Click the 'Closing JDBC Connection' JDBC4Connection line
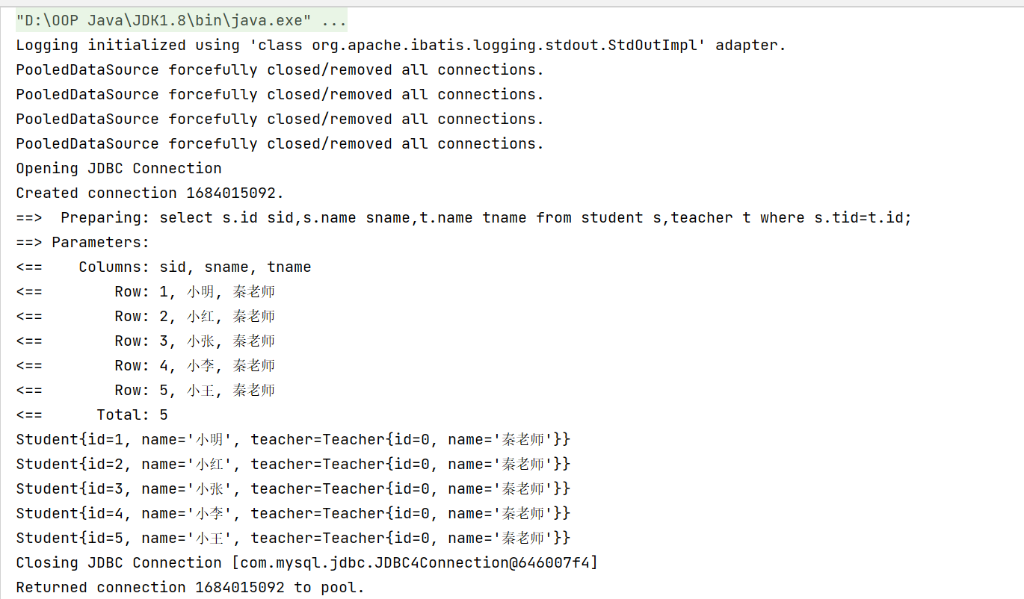 (307, 563)
